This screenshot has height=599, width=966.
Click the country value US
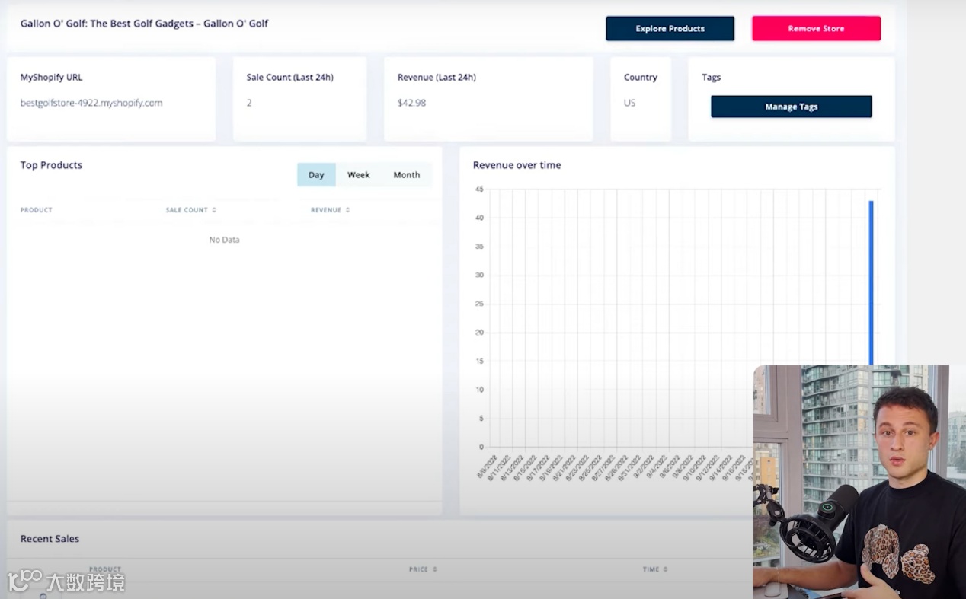click(x=630, y=103)
